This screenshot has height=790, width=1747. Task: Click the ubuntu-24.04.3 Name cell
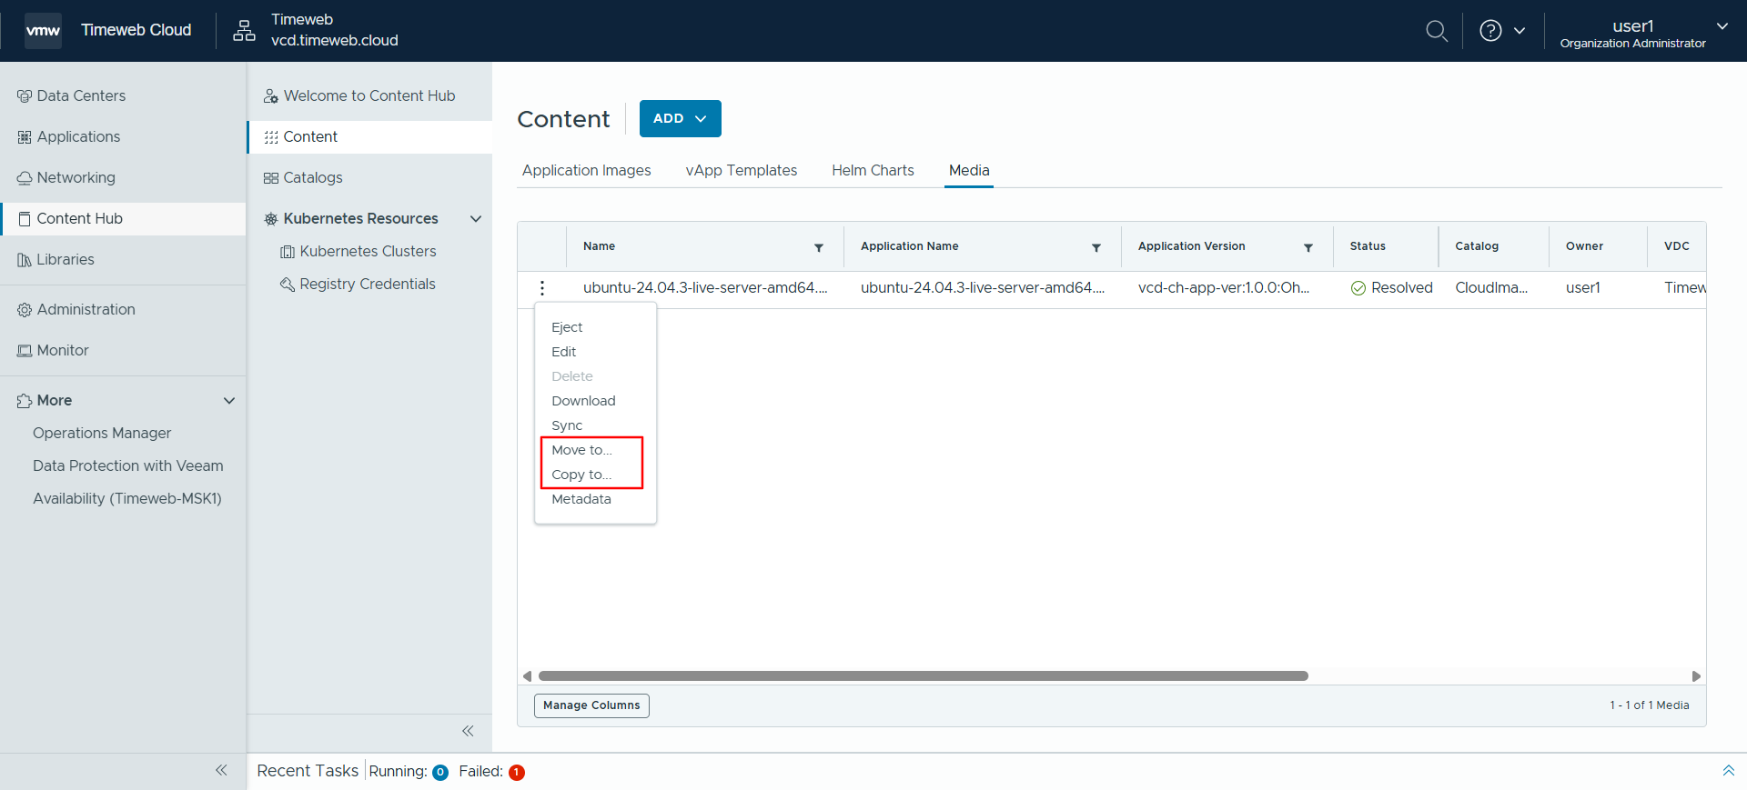[705, 288]
